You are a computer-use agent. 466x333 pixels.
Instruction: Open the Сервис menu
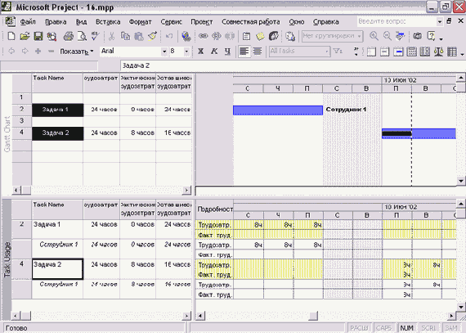pyautogui.click(x=171, y=22)
